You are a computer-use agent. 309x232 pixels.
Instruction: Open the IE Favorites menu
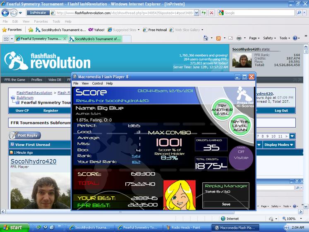pos(41,22)
